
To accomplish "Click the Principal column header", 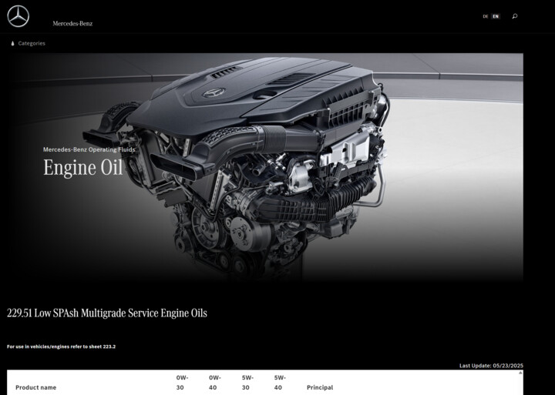I will [x=320, y=387].
